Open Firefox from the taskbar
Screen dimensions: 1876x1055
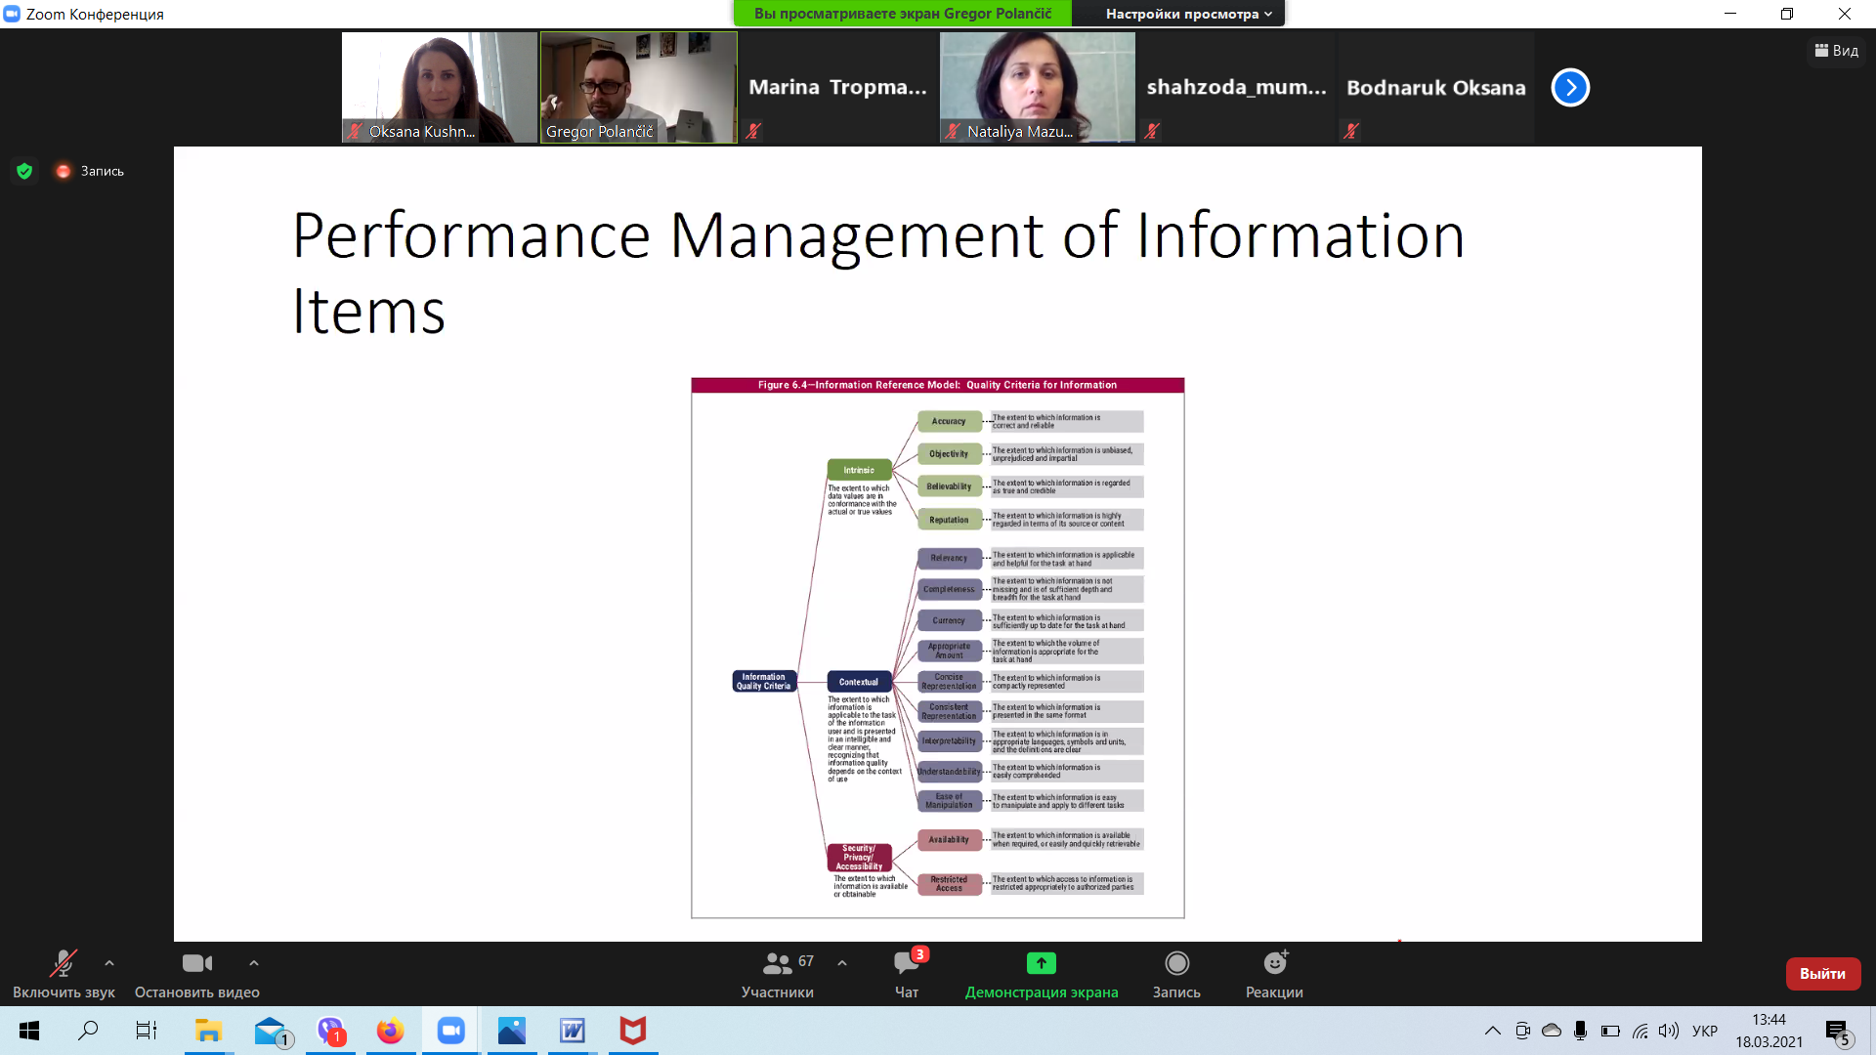pos(390,1031)
